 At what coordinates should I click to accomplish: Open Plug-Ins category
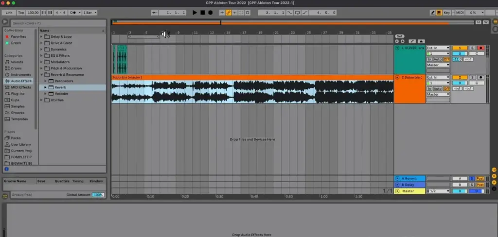(18, 94)
